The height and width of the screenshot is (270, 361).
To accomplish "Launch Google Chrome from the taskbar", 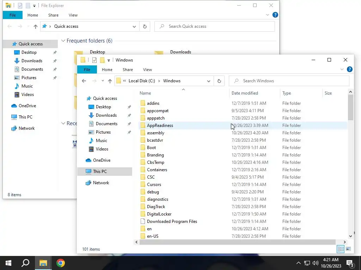I will [61, 263].
